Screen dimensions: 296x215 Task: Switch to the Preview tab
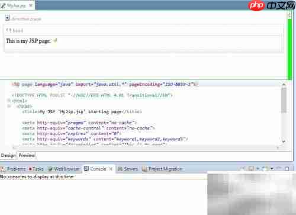[27, 155]
